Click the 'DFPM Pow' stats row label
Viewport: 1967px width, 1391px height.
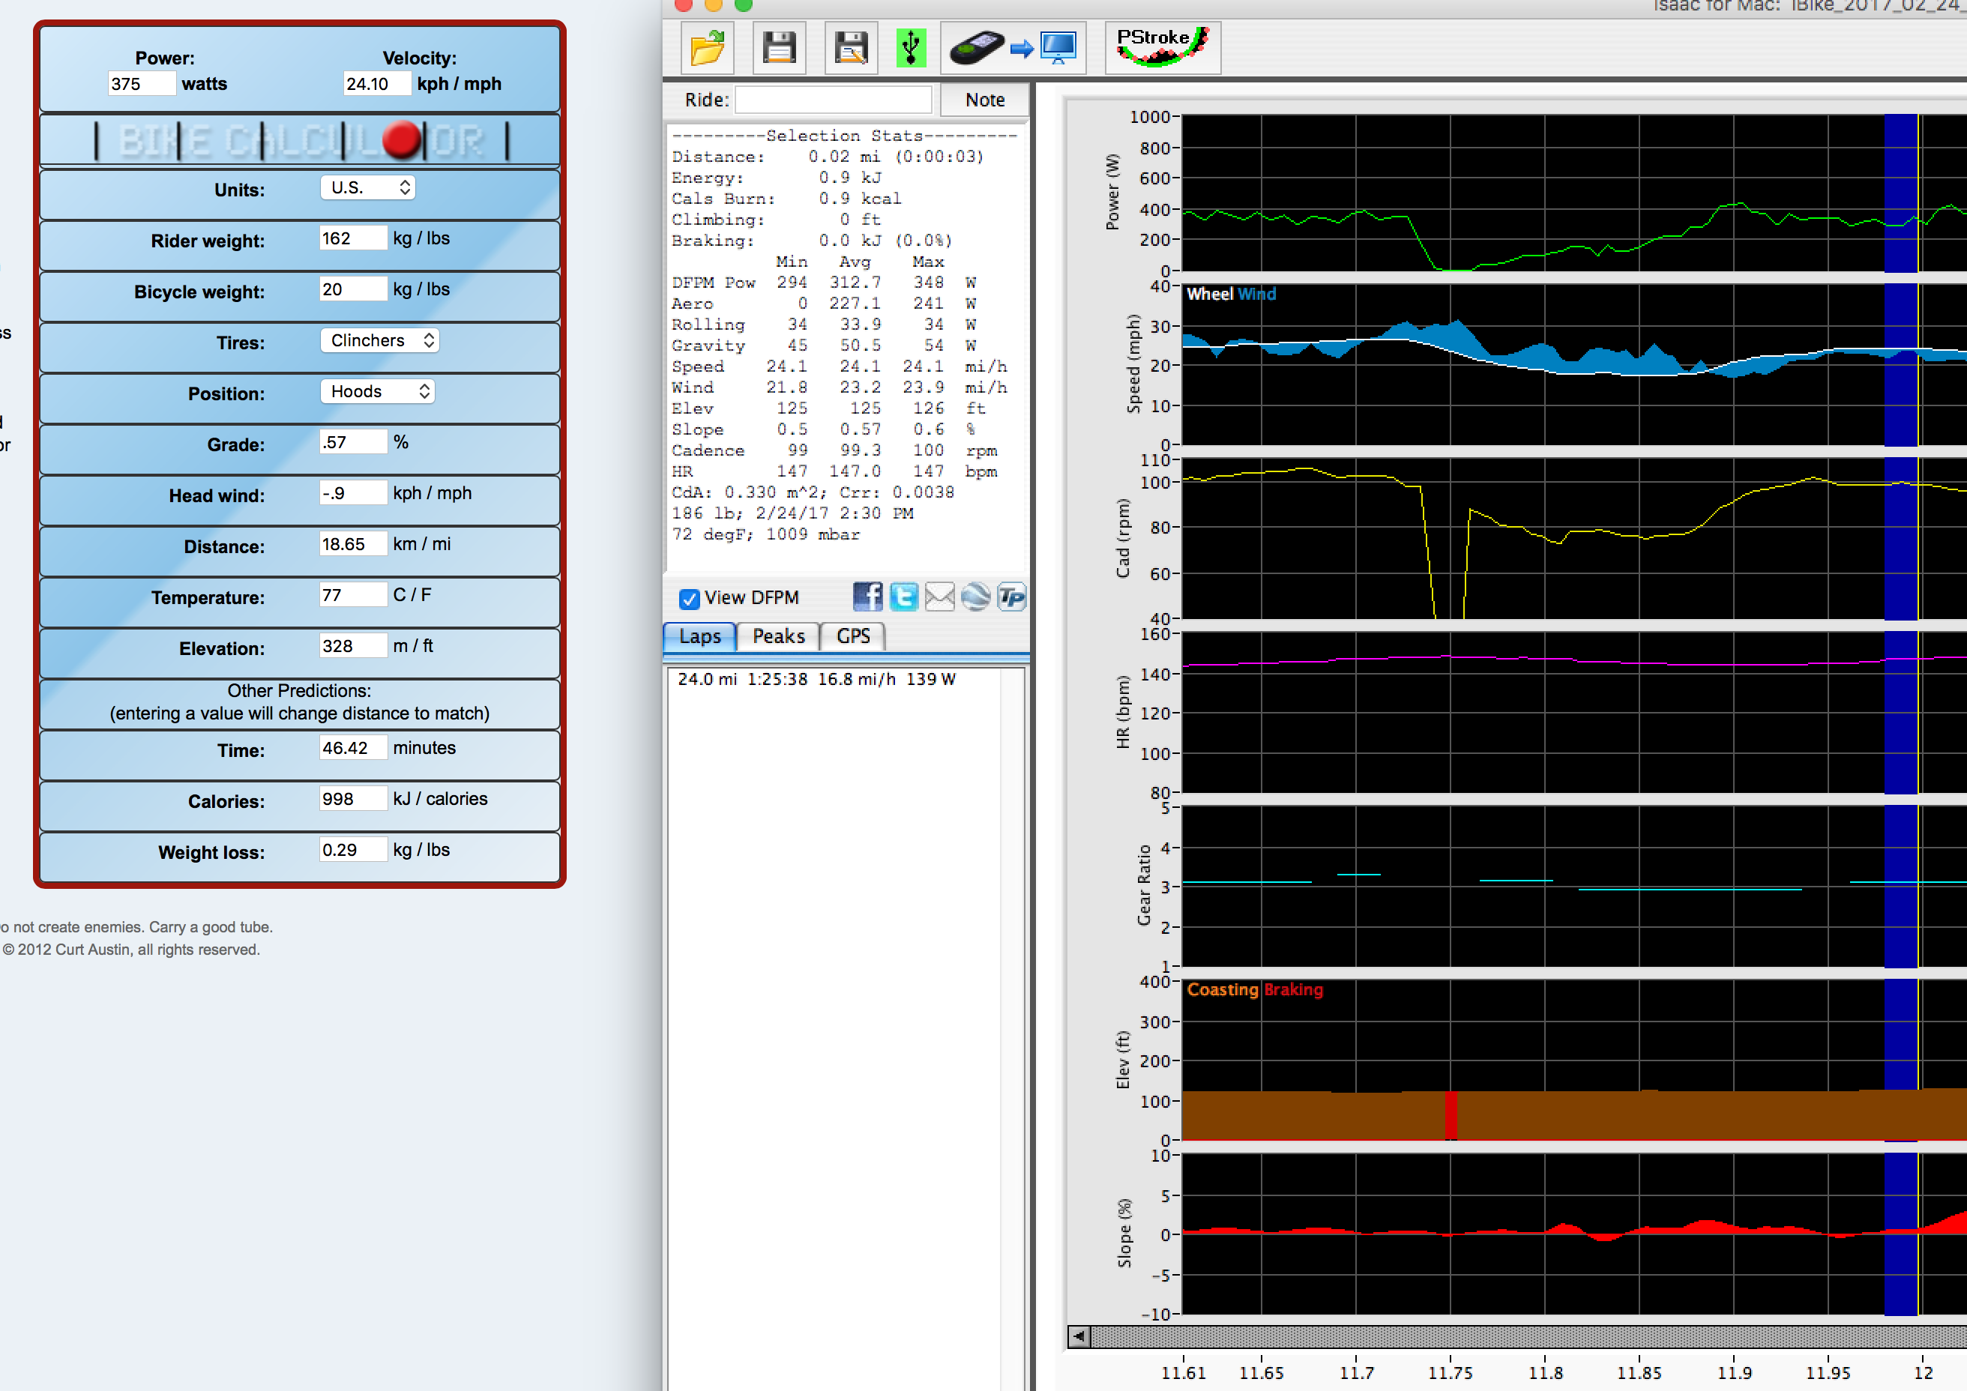[714, 283]
